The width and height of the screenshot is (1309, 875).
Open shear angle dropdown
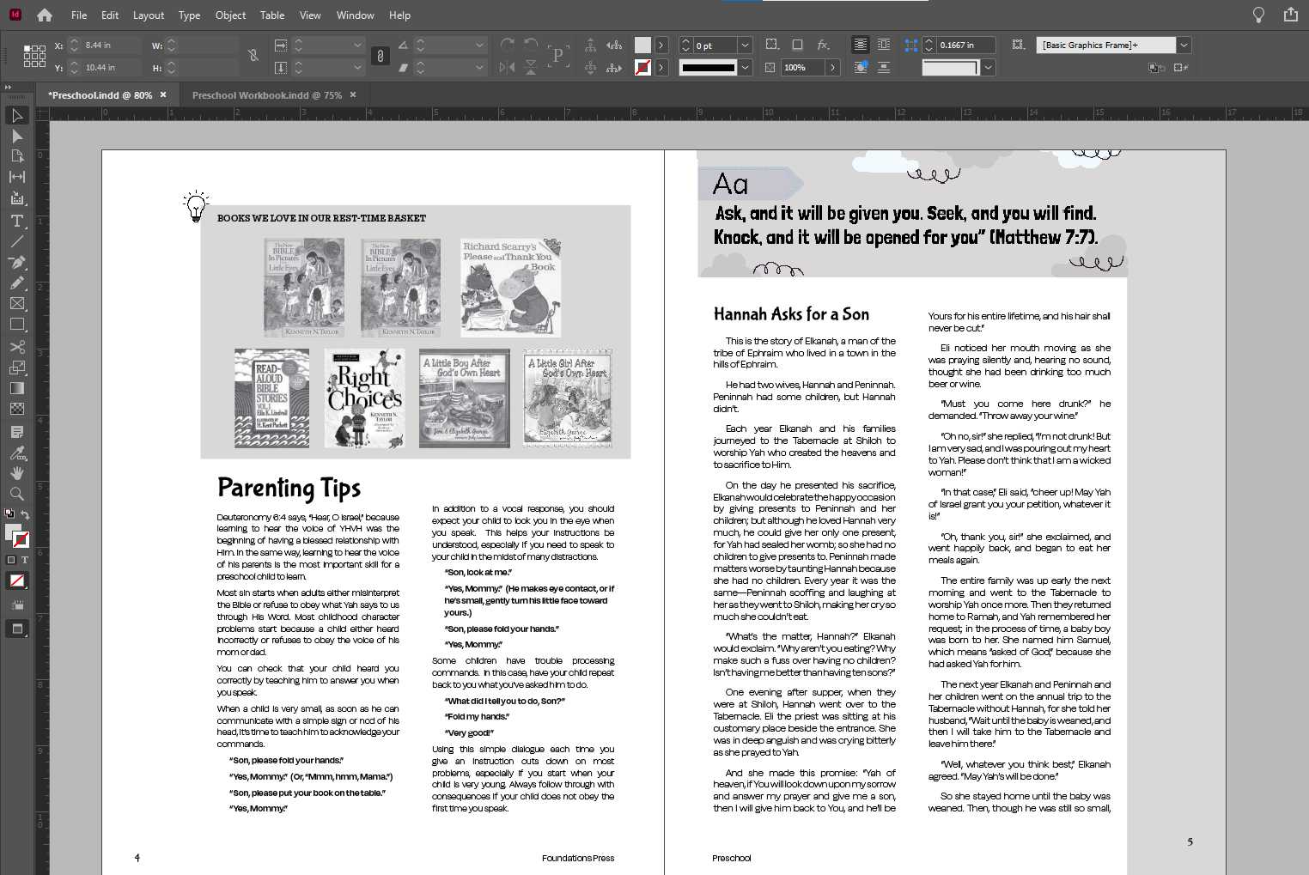[479, 67]
